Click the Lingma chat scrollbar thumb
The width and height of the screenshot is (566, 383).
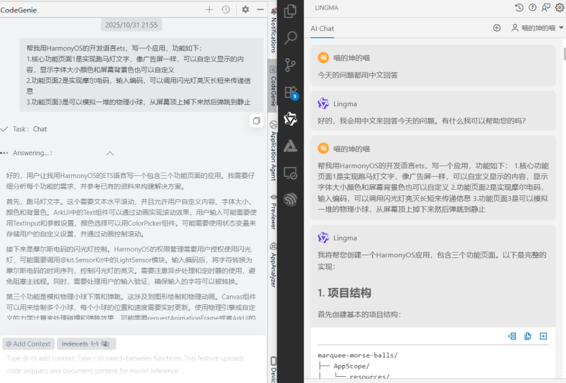tap(564, 53)
